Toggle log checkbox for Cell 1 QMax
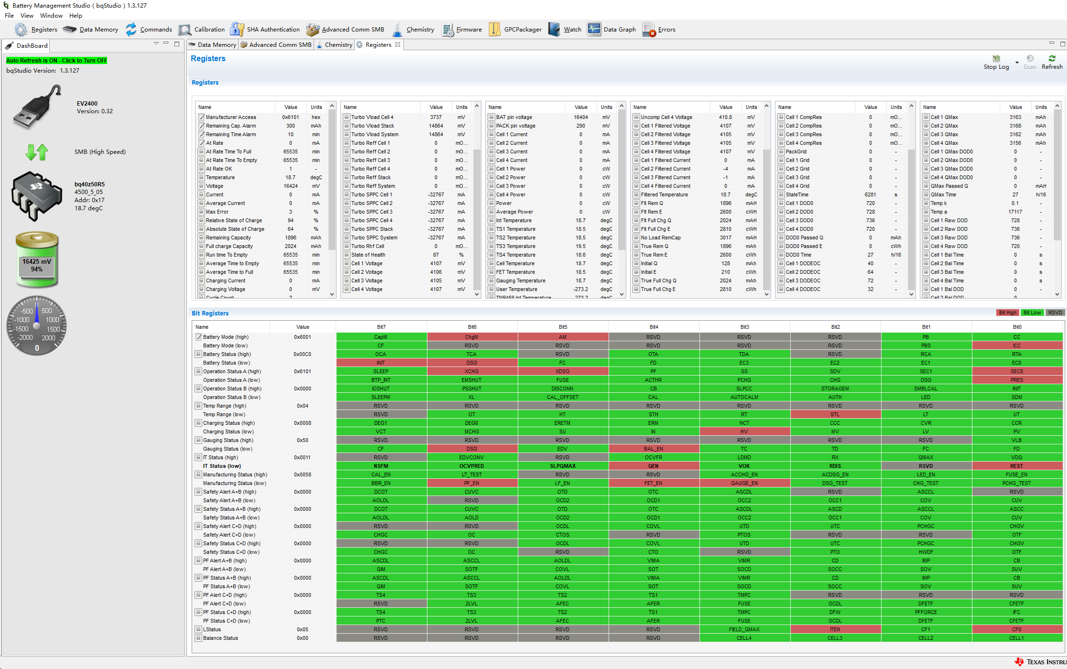The height and width of the screenshot is (669, 1067). coord(926,117)
